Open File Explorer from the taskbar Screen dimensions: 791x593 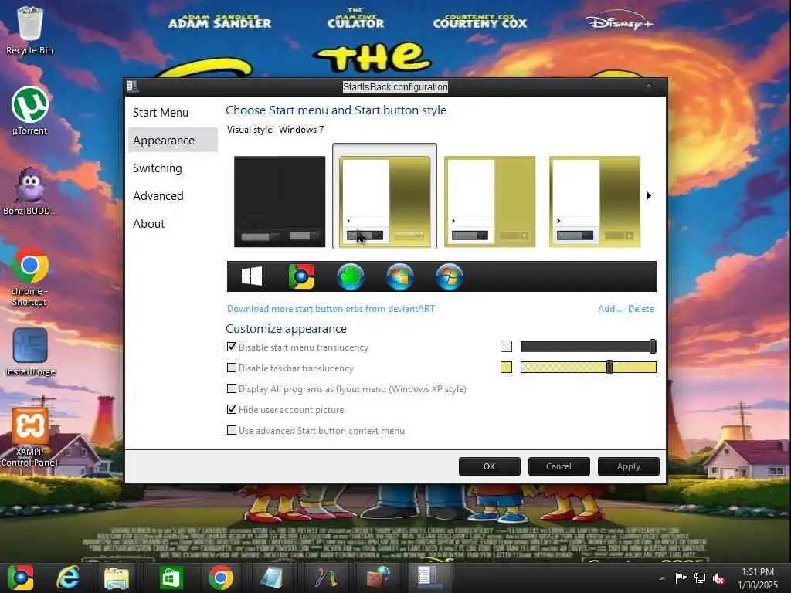pyautogui.click(x=117, y=578)
